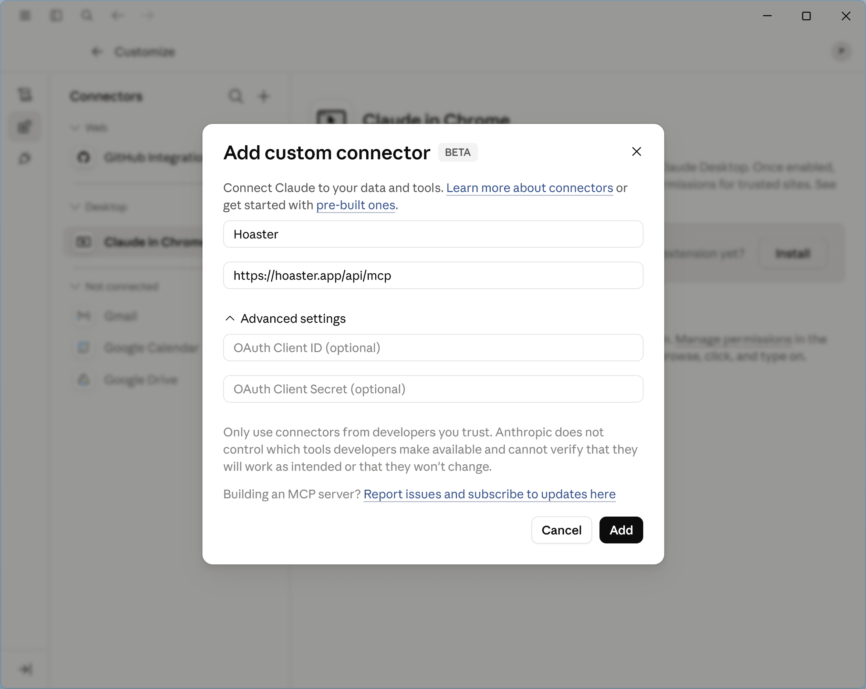The width and height of the screenshot is (866, 689).
Task: Open Report issues and subscribe to updates link
Action: pyautogui.click(x=489, y=494)
